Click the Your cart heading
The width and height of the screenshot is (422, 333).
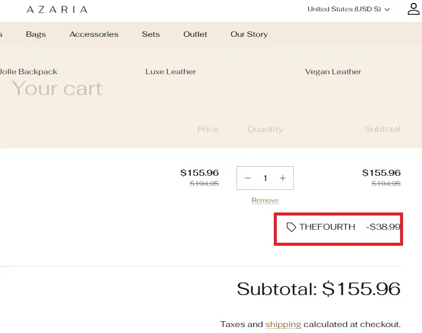pos(57,88)
